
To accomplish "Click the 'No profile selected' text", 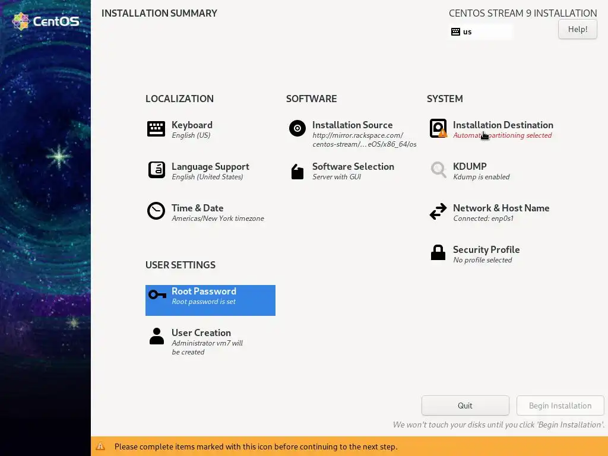I will tap(482, 260).
